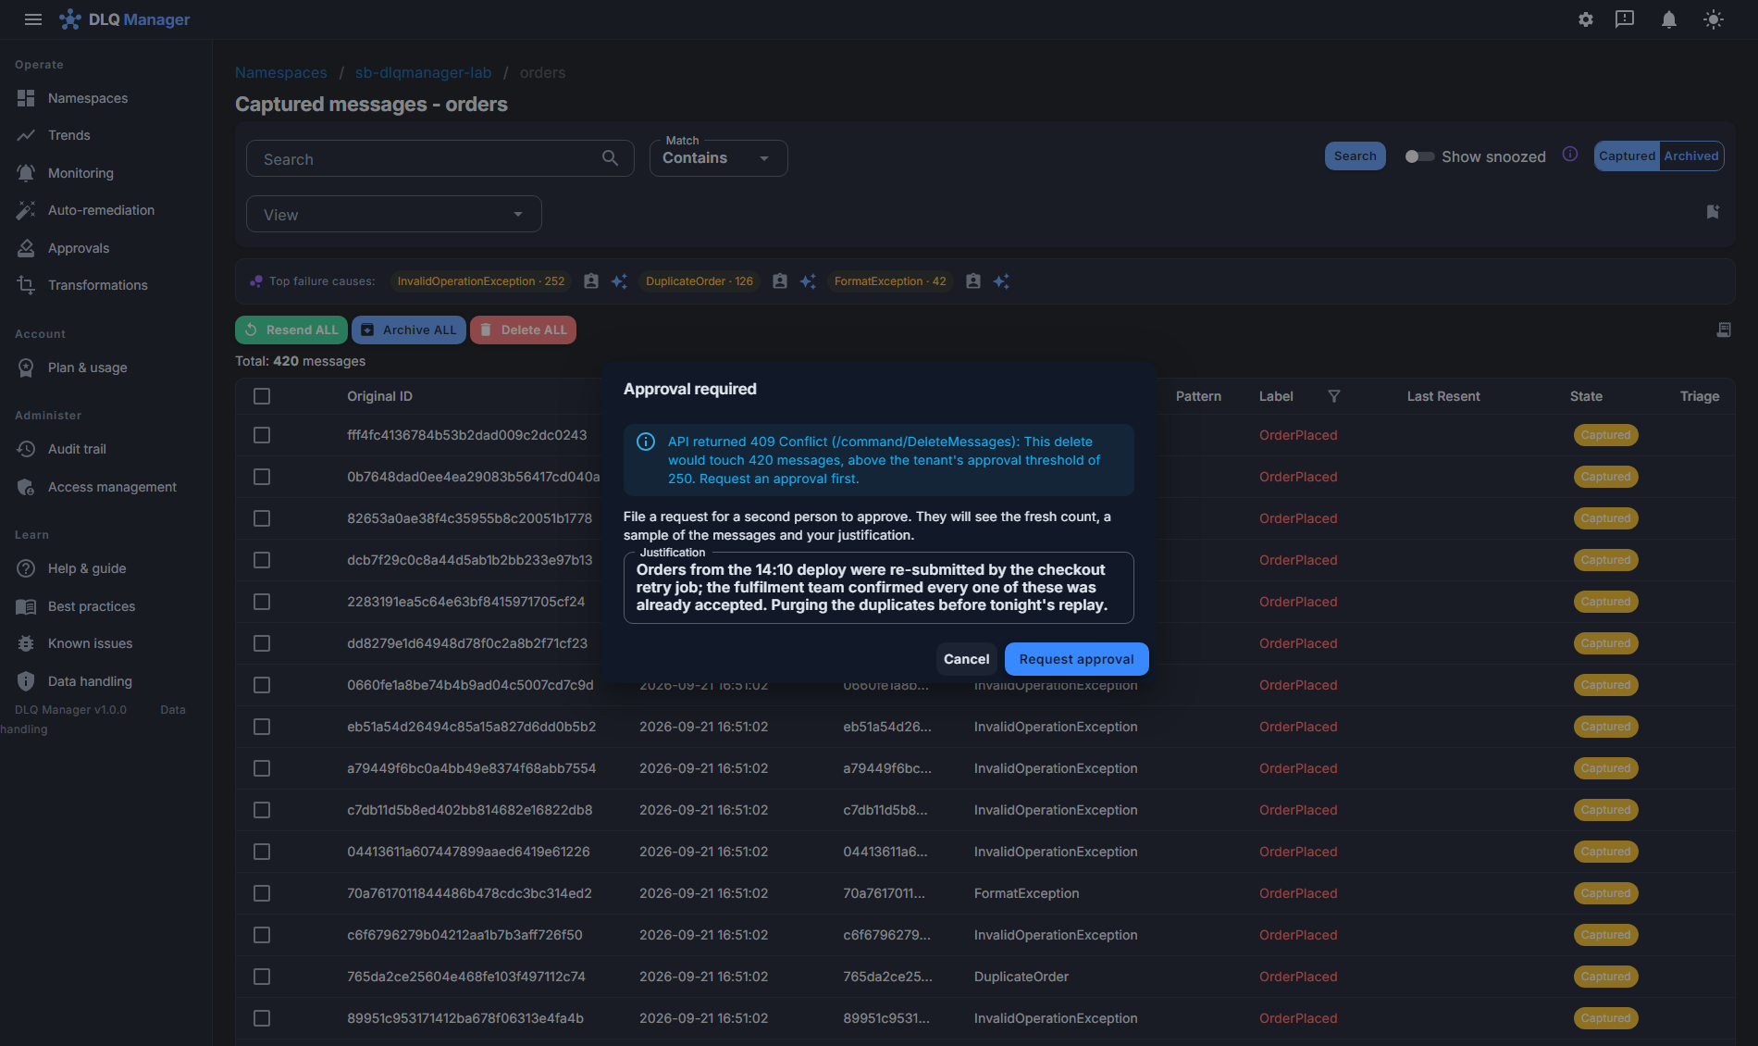Open assignment icon beside InvalidOperationException chip

pos(591,281)
